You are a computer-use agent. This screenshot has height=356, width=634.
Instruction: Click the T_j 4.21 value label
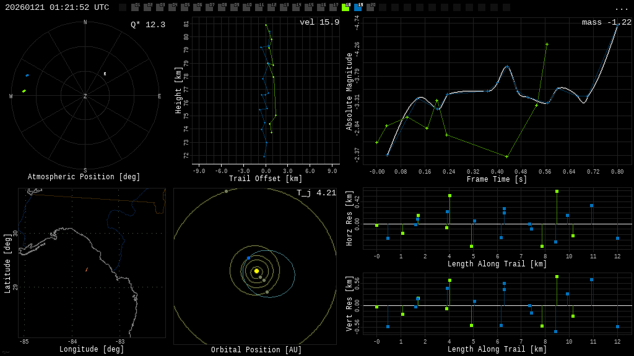tap(316, 193)
